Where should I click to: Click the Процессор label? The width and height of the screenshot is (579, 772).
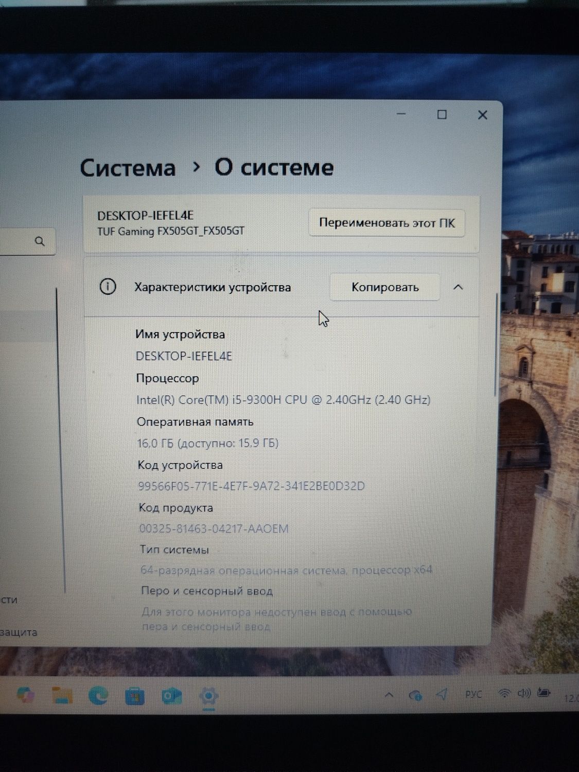coord(167,378)
